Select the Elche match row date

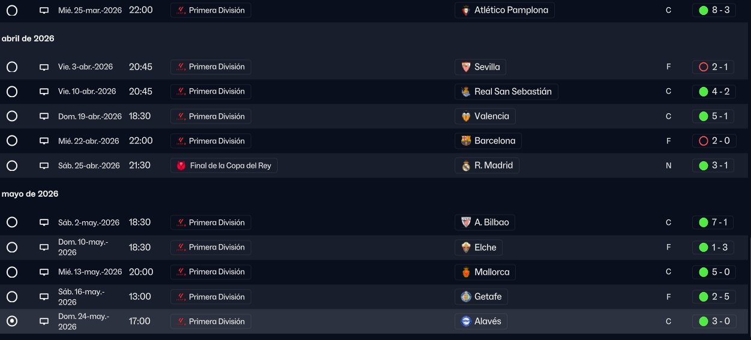coord(83,247)
